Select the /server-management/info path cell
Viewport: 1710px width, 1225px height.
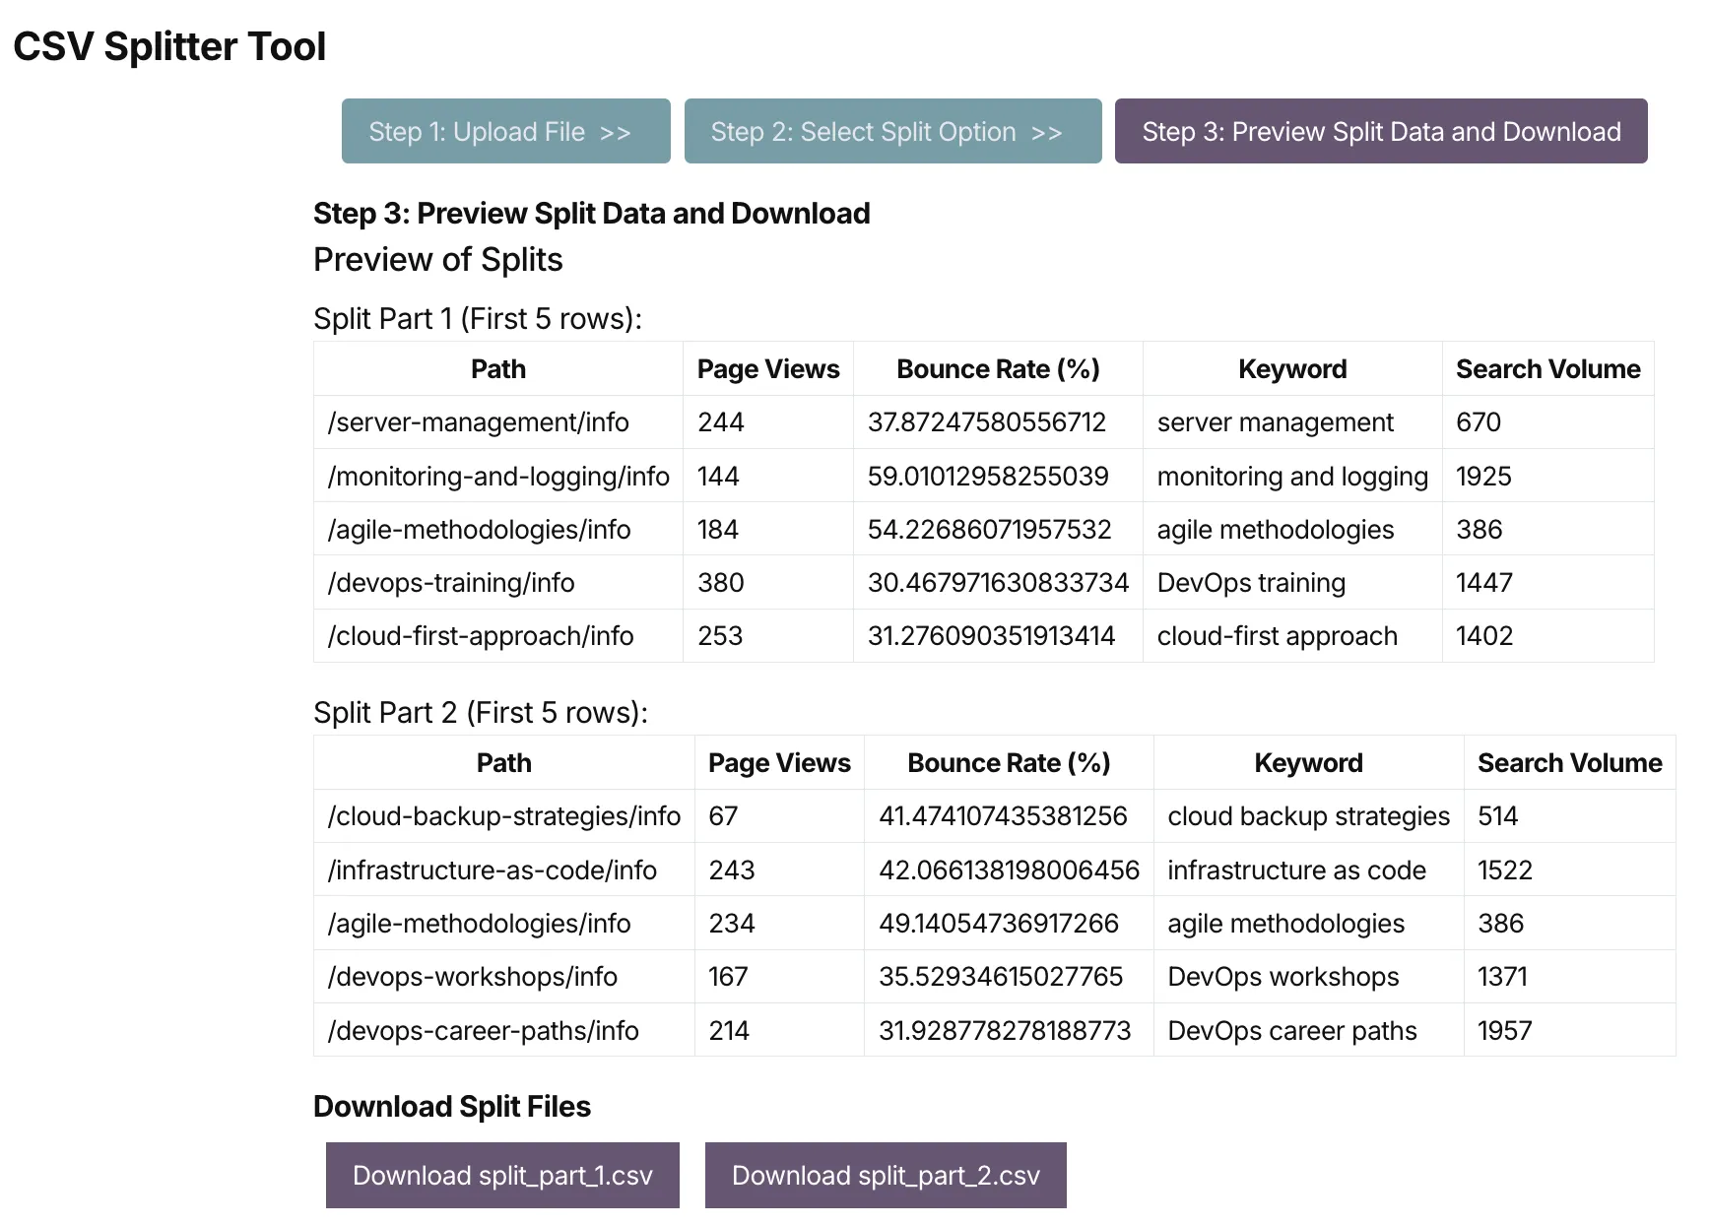[498, 422]
